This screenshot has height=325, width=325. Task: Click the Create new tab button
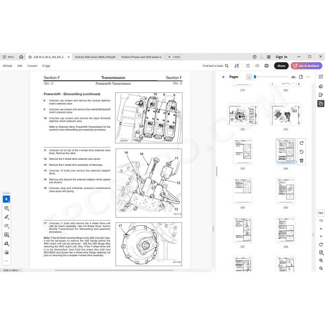(174, 57)
